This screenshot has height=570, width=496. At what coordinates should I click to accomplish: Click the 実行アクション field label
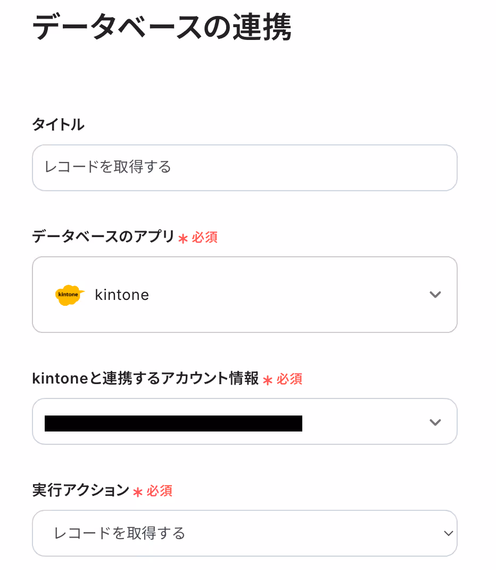pos(81,491)
